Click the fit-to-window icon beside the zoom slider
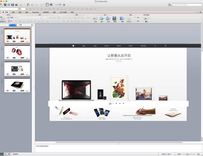 (199, 154)
